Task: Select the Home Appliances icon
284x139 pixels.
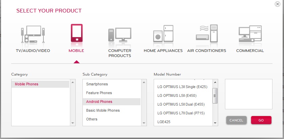Action: 163,34
